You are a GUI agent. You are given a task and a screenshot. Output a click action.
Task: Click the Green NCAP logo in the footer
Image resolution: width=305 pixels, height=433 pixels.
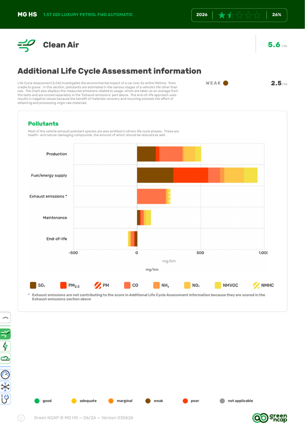270,418
